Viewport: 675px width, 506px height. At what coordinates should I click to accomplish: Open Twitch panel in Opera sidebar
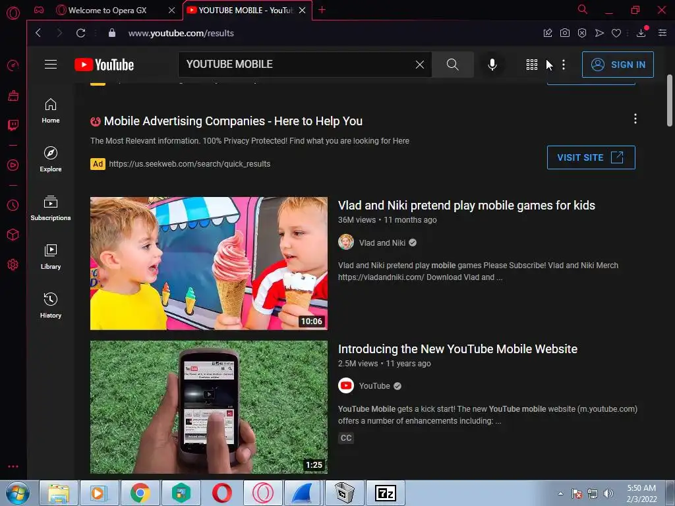click(x=13, y=125)
